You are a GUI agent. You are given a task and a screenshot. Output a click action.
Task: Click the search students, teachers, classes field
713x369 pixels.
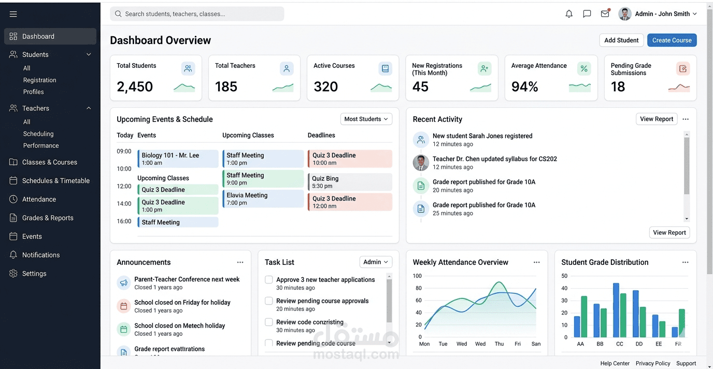coord(197,14)
